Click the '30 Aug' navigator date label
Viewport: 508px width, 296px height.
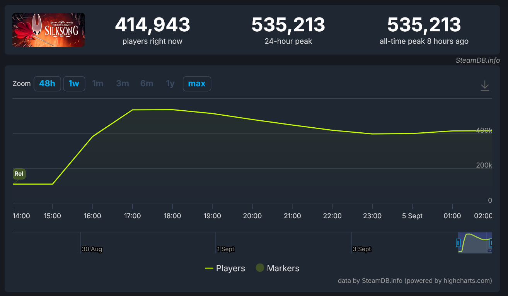point(92,249)
